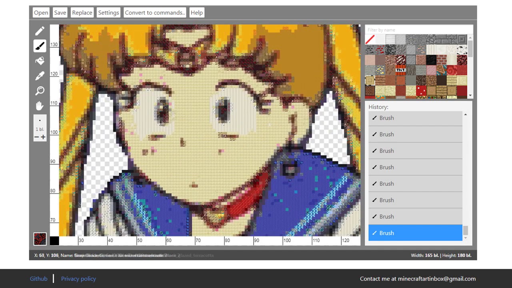Choose the stone bricks block
Viewport: 512px width, 288px height.
pos(442,39)
